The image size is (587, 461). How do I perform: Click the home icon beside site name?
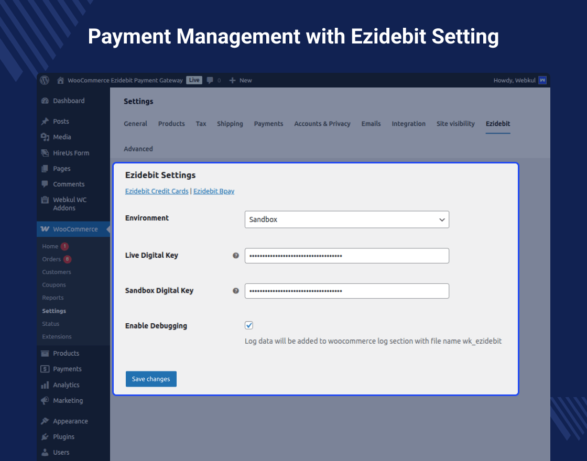60,80
